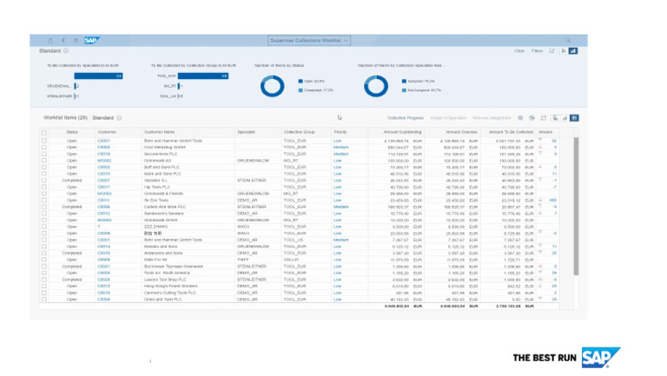Select the donut chart for items by status
The image size is (667, 376).
272,86
